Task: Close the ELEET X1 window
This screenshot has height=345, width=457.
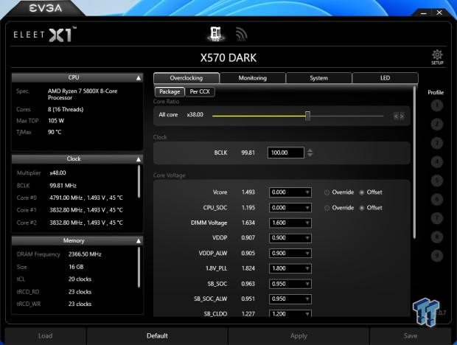Action: [439, 13]
